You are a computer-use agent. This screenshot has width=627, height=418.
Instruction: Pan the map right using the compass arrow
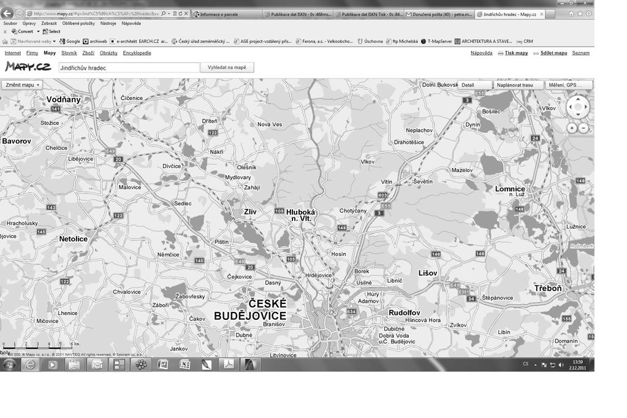586,107
